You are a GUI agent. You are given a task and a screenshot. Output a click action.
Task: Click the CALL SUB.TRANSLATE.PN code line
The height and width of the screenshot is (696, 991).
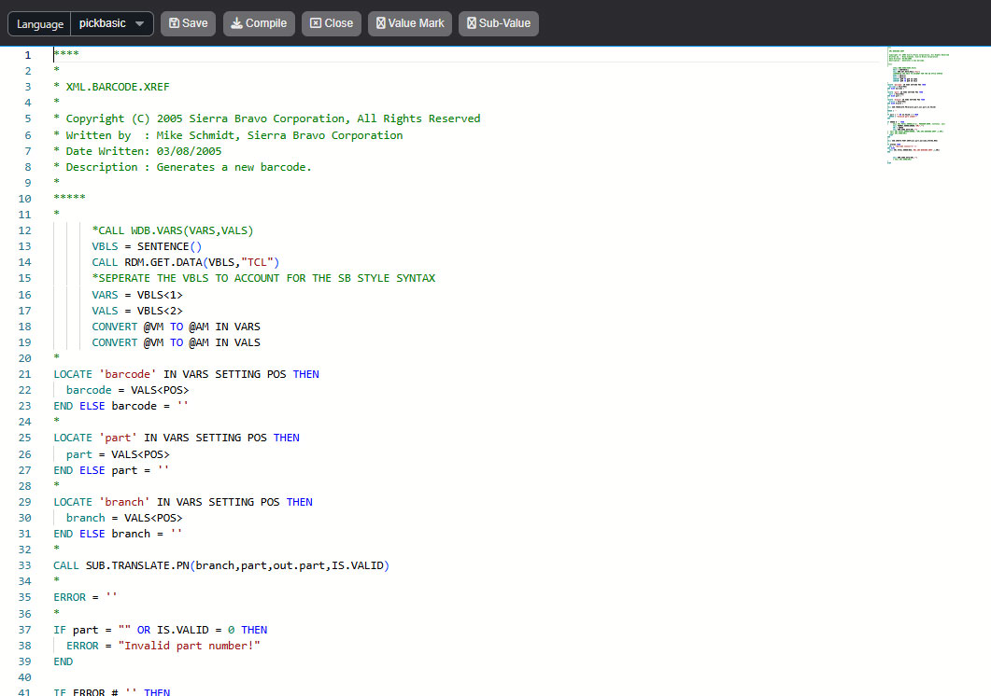[x=220, y=565]
